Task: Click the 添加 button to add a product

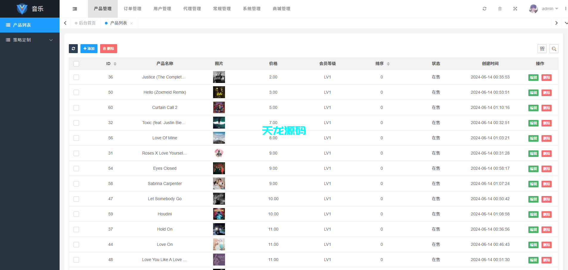Action: point(89,49)
